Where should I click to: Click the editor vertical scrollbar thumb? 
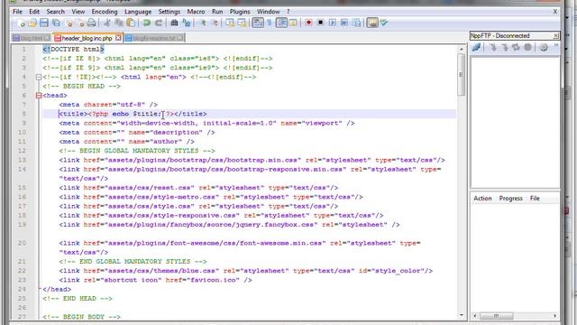pos(462,75)
